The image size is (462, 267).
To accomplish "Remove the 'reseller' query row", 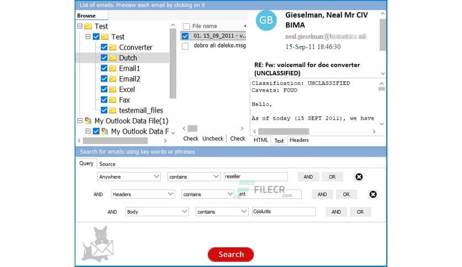I will point(359,177).
